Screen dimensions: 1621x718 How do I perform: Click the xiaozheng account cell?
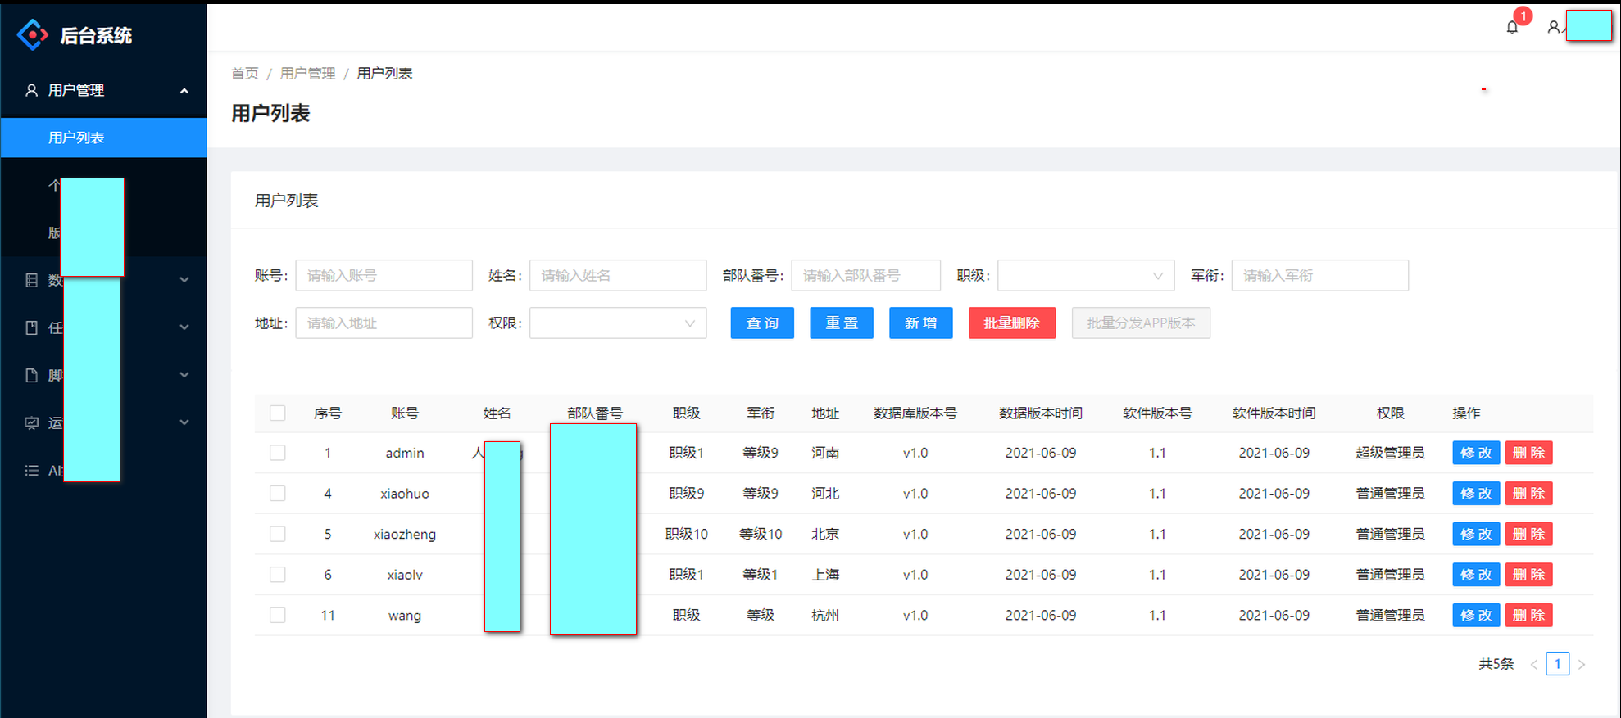[x=405, y=534]
